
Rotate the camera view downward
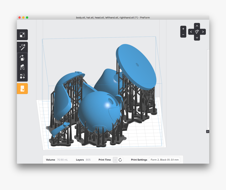(197, 38)
